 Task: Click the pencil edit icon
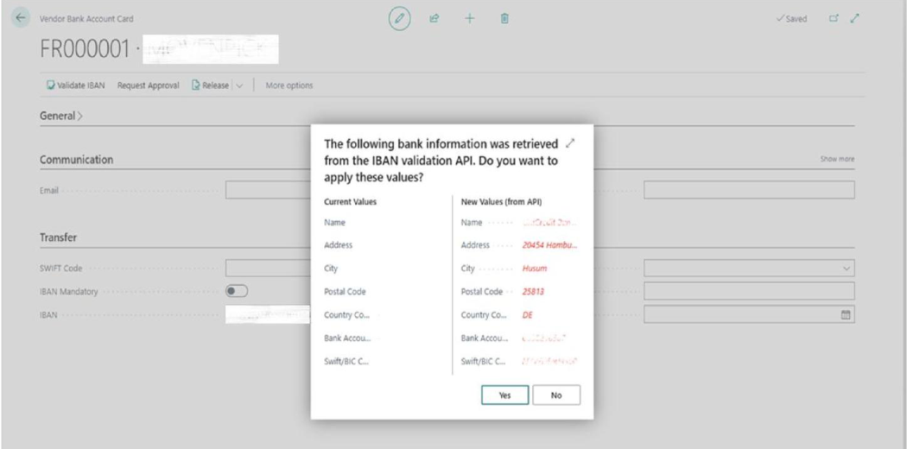pos(399,18)
